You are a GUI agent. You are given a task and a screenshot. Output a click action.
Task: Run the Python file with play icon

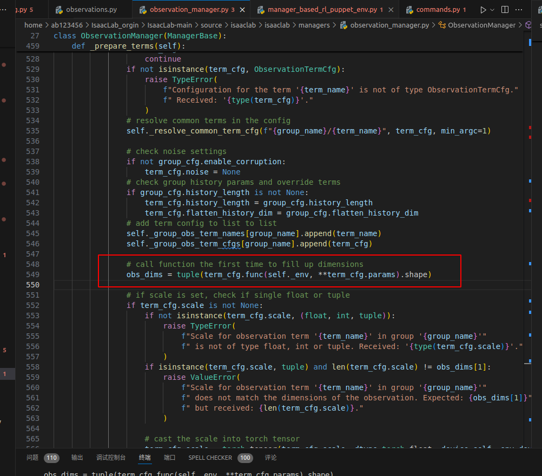(x=483, y=10)
